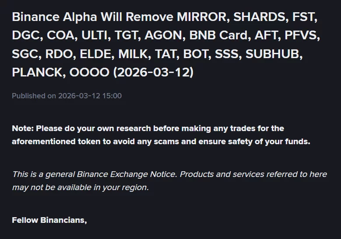Click the "Published on 2026-03-12 15:00" timestamp
The height and width of the screenshot is (239, 341).
tap(67, 96)
